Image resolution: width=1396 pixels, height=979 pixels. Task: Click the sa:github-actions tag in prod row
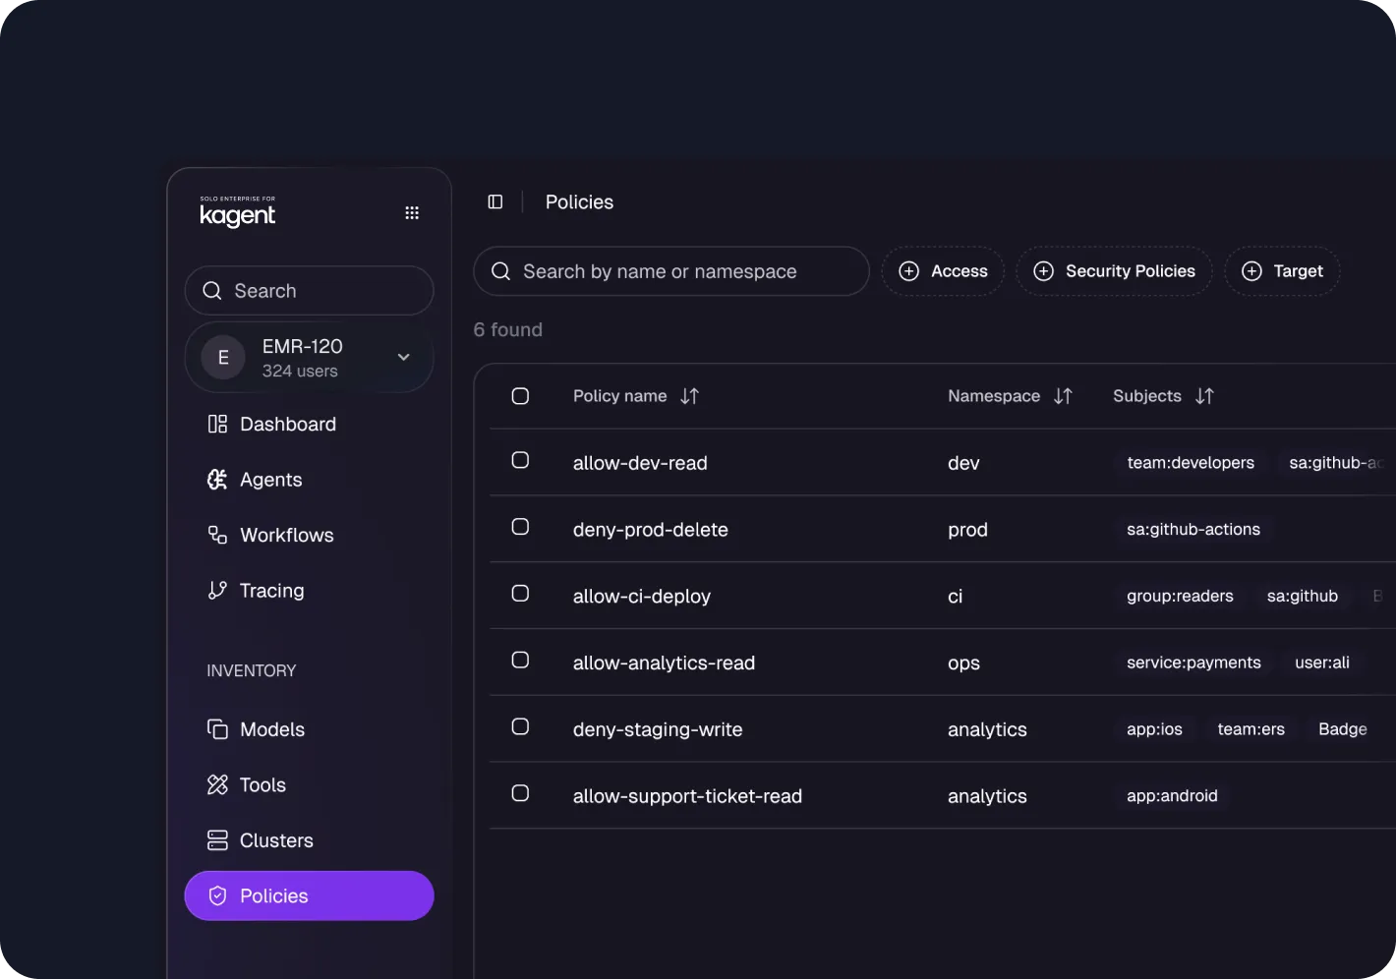click(x=1193, y=529)
